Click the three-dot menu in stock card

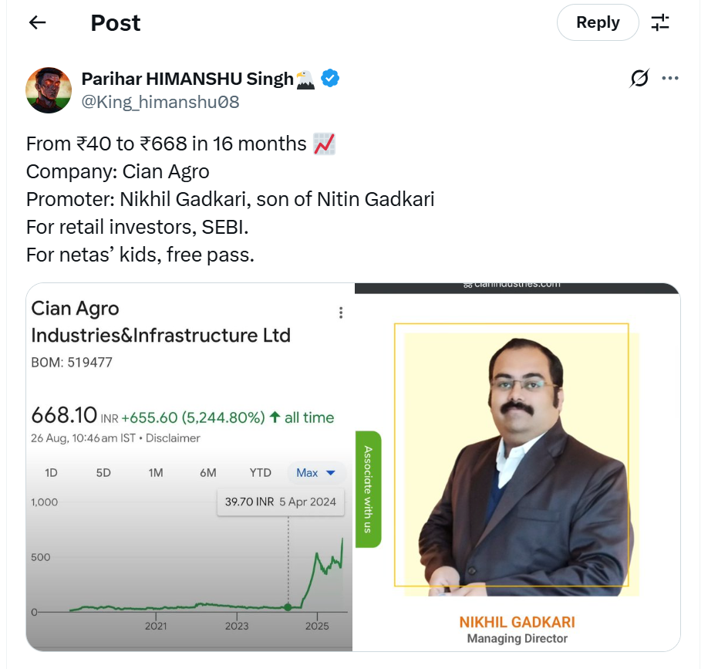coord(341,313)
